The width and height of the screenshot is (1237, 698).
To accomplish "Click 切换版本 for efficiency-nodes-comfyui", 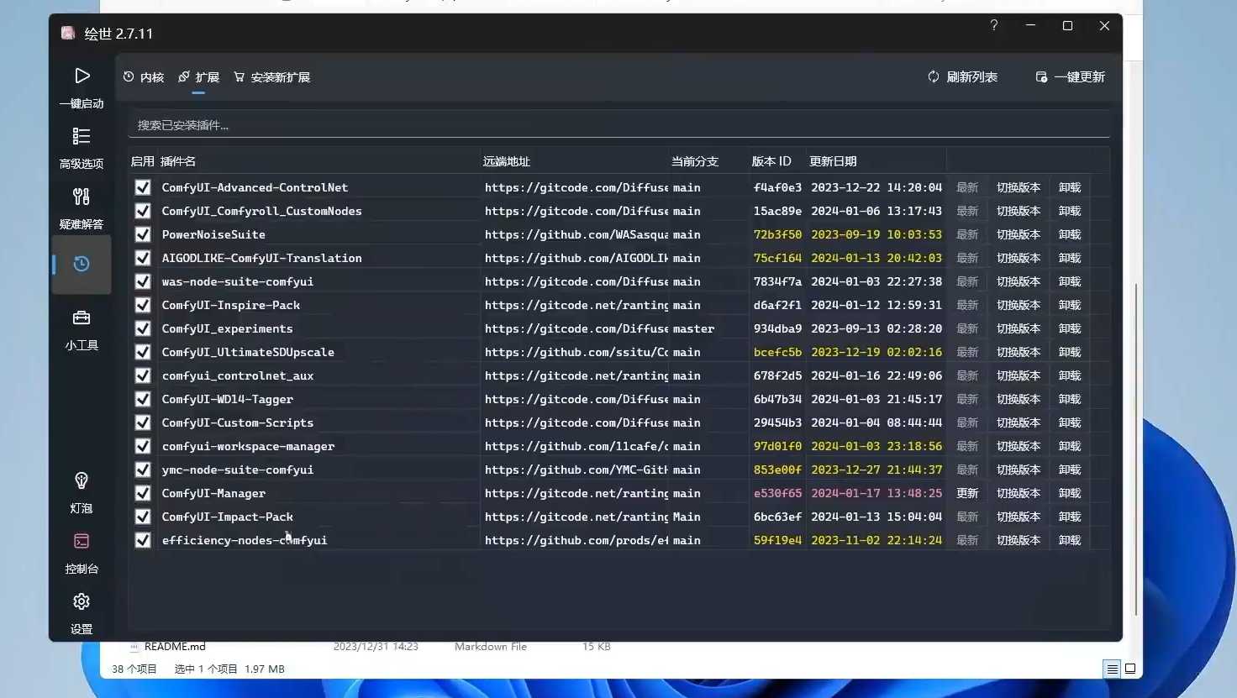I will pos(1019,540).
